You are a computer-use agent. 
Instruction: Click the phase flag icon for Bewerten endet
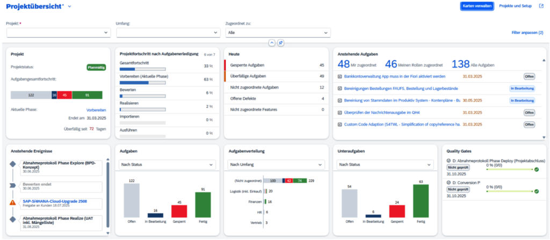13,186
